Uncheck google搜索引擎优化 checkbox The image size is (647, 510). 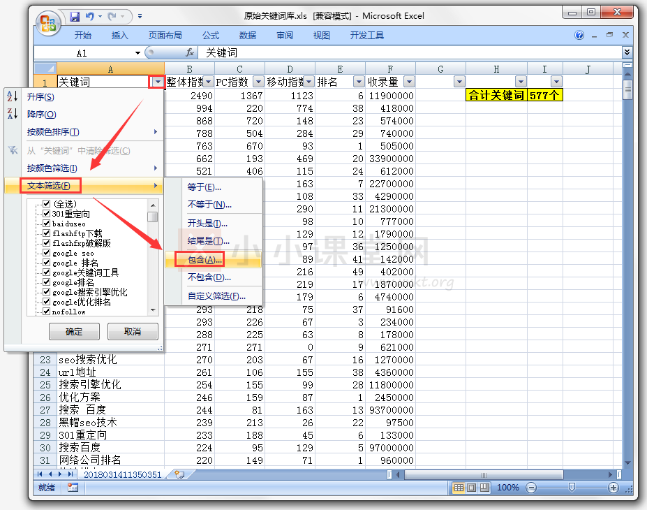click(x=47, y=292)
